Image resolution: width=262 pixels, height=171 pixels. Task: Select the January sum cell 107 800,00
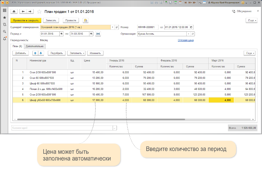pos(144,94)
